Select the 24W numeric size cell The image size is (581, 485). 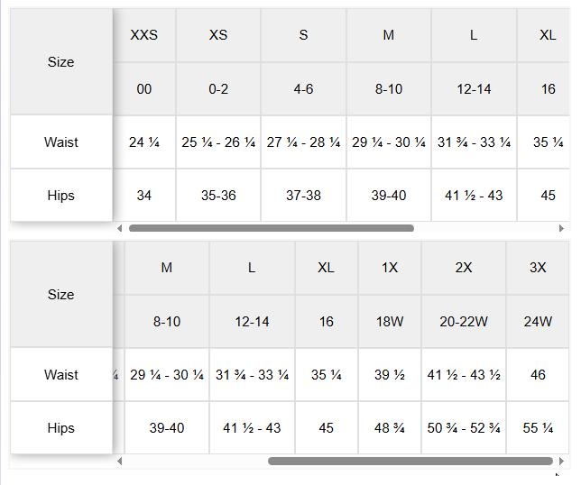tap(538, 321)
